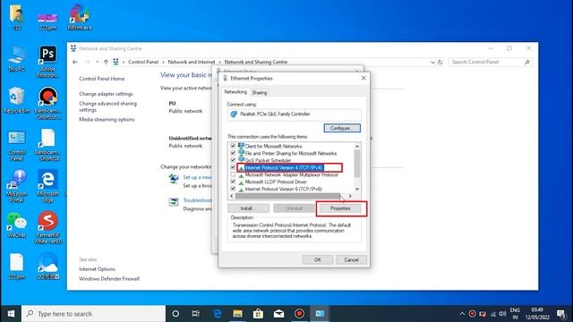
Task: Cancel Ethernet Properties dialog
Action: click(351, 259)
